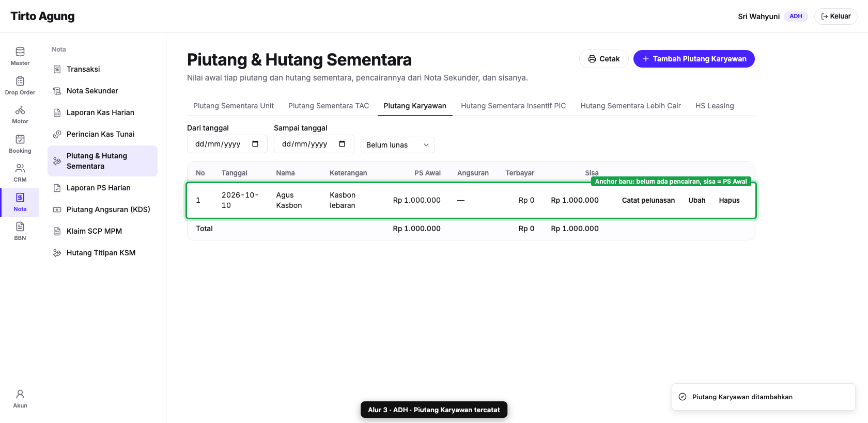The height and width of the screenshot is (423, 868).
Task: Click the date cell "2026-10-10"
Action: 240,200
